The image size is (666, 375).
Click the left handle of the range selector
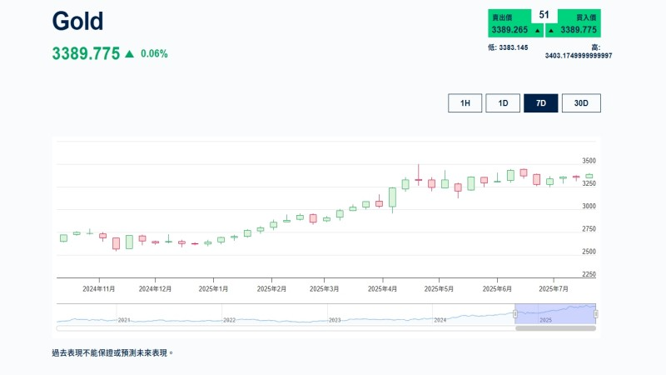(514, 314)
